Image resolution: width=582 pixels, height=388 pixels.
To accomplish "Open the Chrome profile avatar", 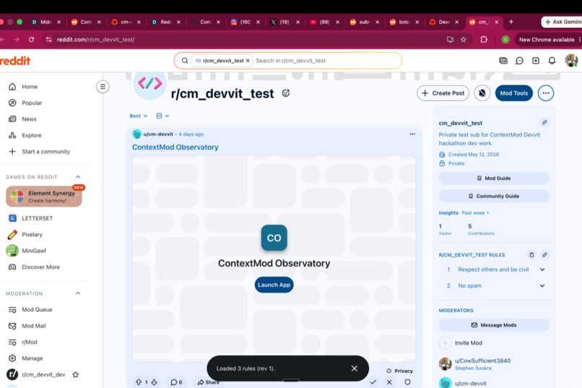I will 505,39.
